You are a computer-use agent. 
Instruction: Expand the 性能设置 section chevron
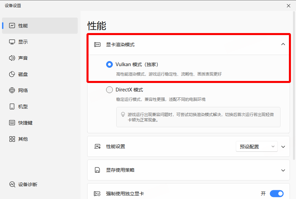pos(283,147)
